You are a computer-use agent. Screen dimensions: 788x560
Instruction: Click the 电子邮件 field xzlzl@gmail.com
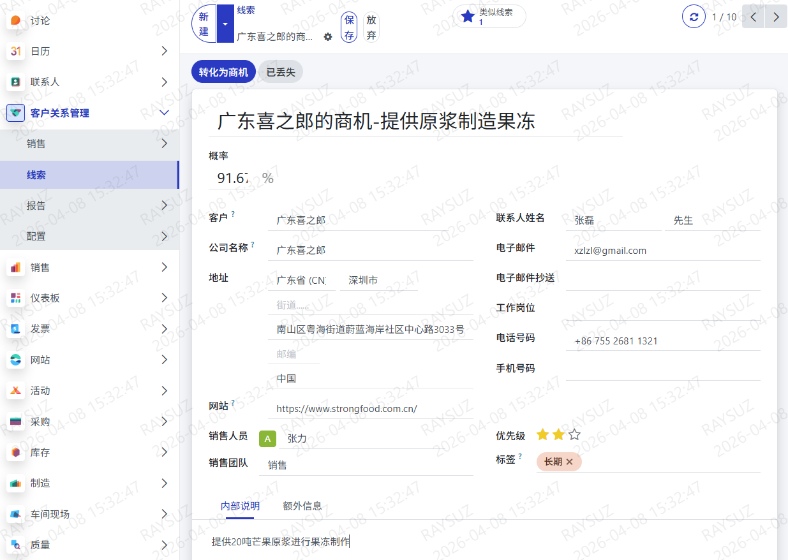pos(663,251)
